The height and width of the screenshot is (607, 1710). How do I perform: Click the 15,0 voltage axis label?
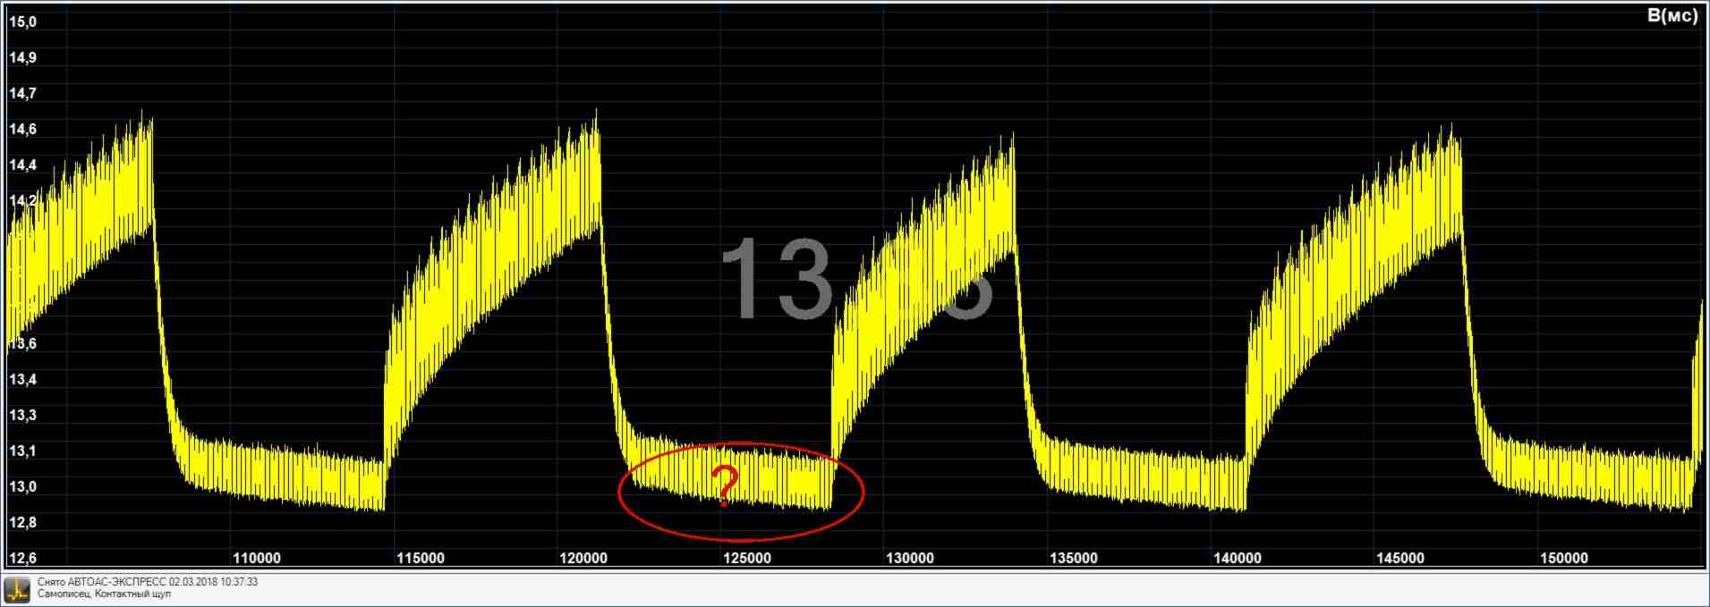click(22, 22)
